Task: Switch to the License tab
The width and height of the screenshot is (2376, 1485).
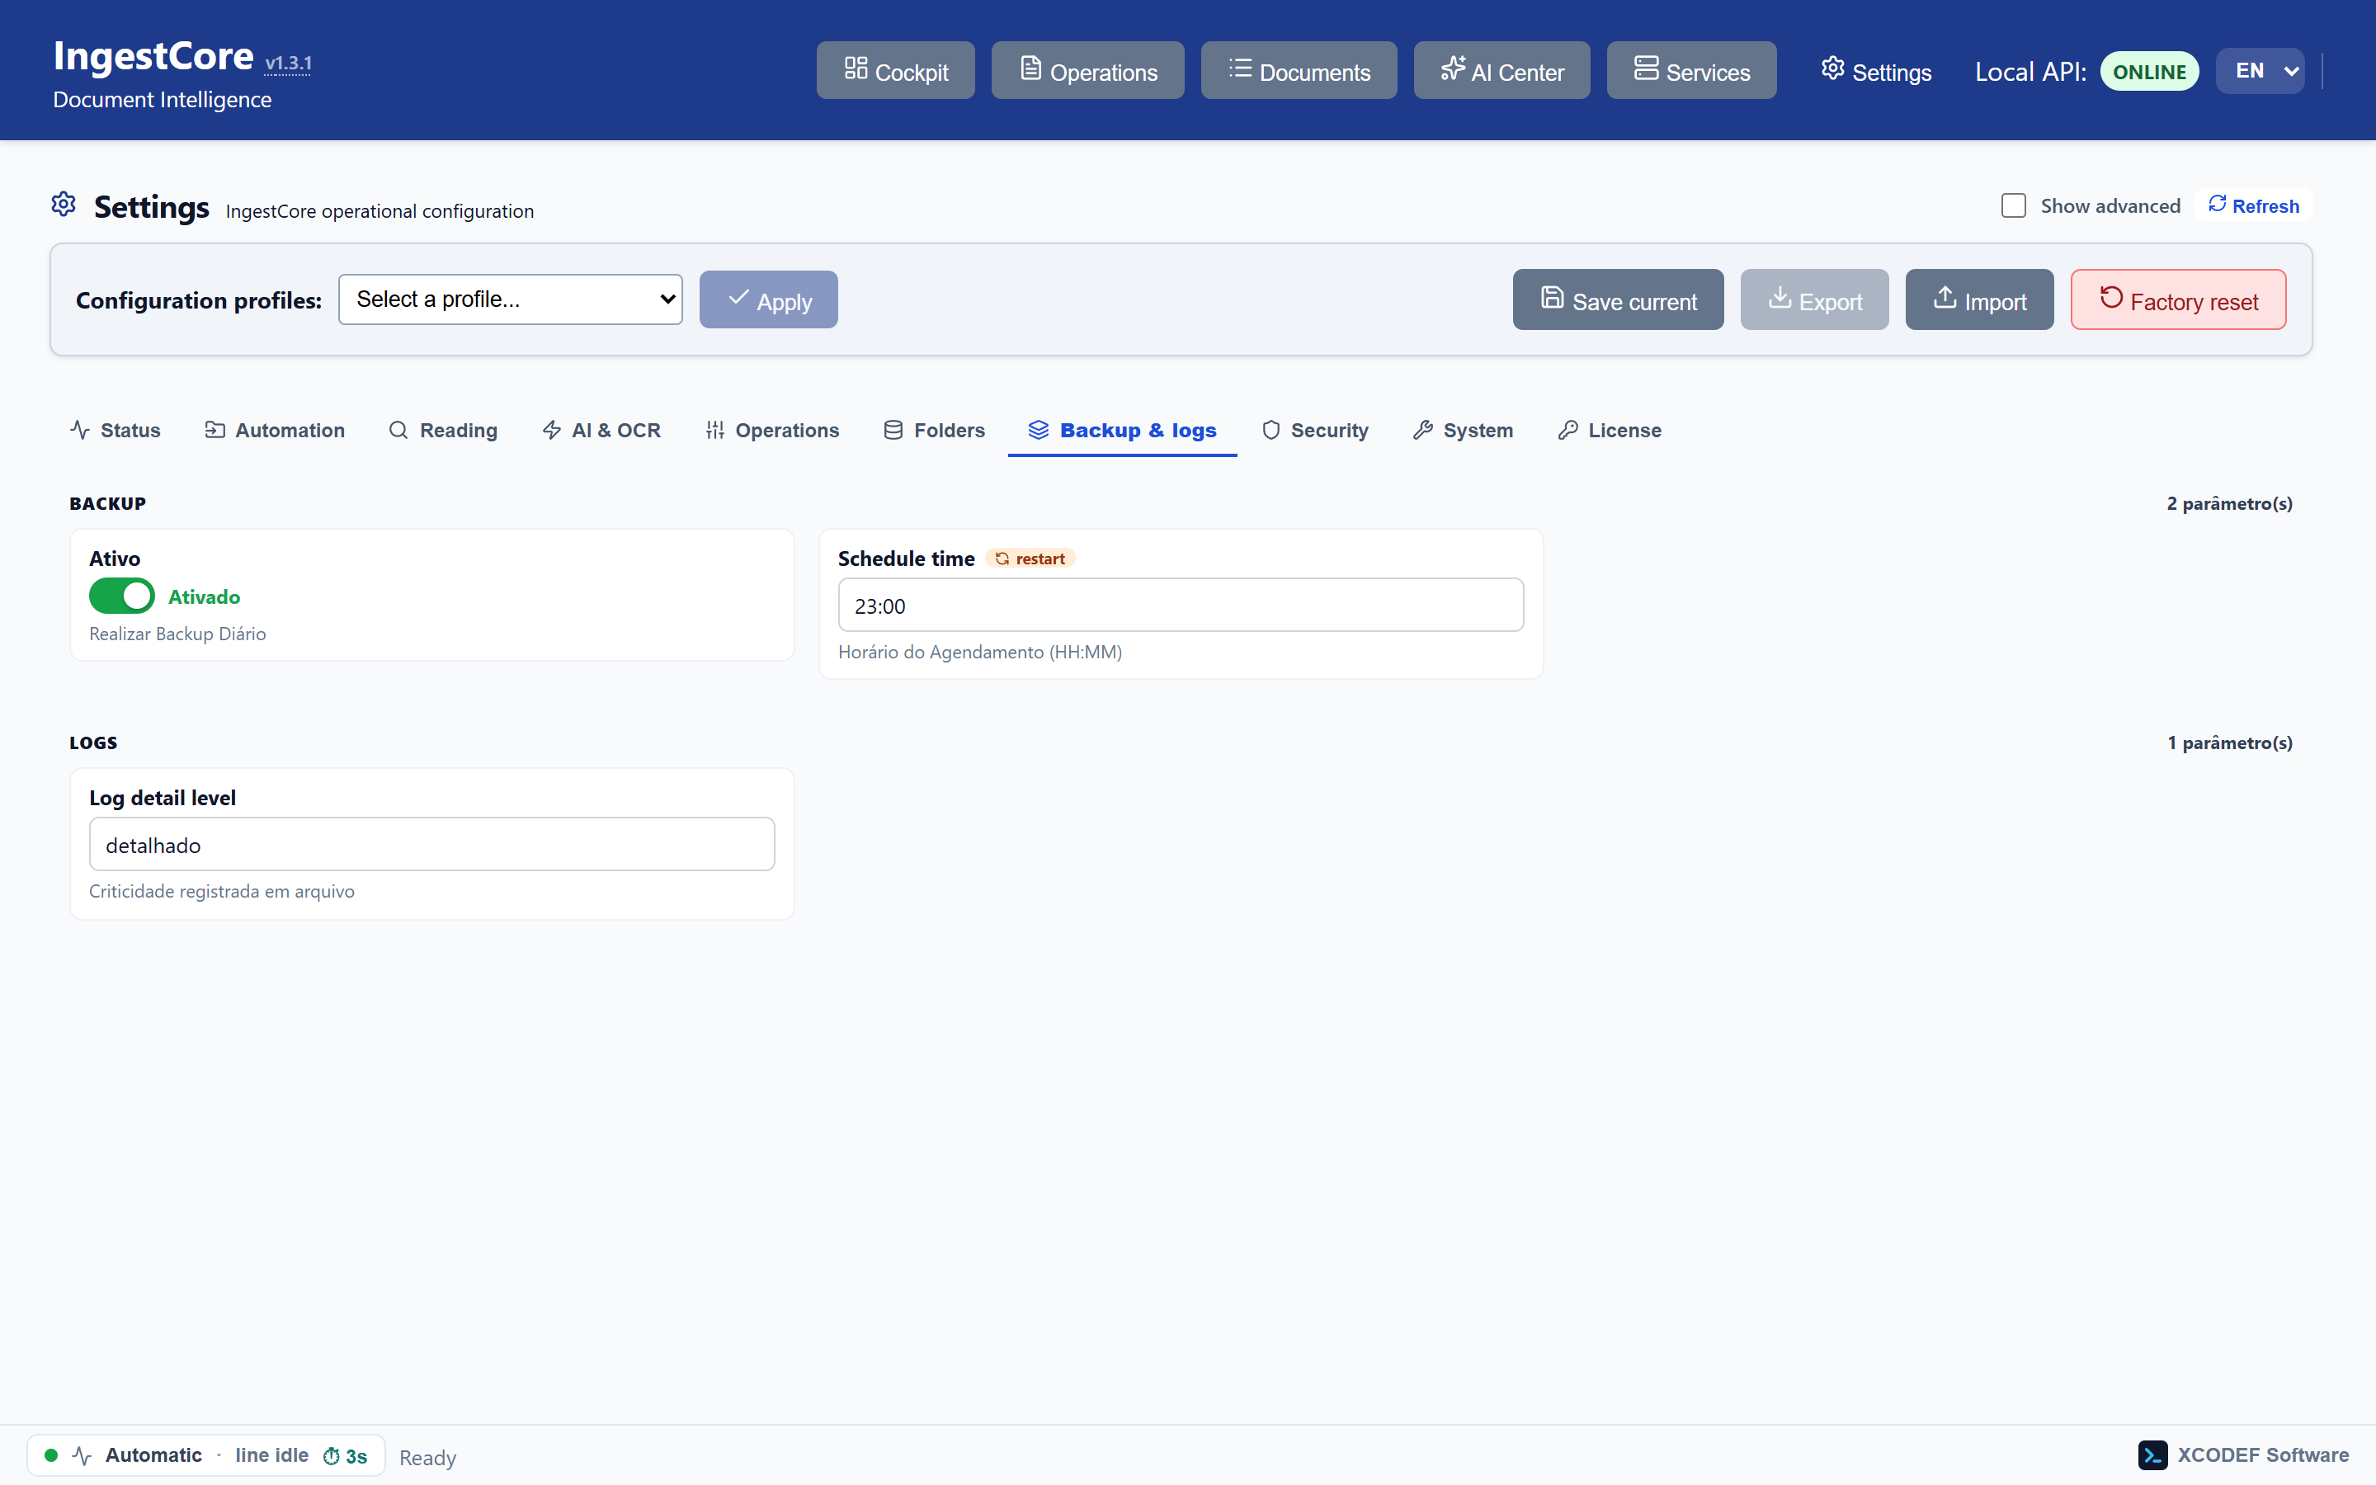Action: tap(1610, 430)
